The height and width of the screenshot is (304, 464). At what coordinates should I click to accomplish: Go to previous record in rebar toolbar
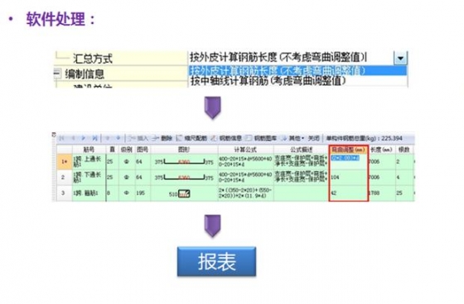73,138
